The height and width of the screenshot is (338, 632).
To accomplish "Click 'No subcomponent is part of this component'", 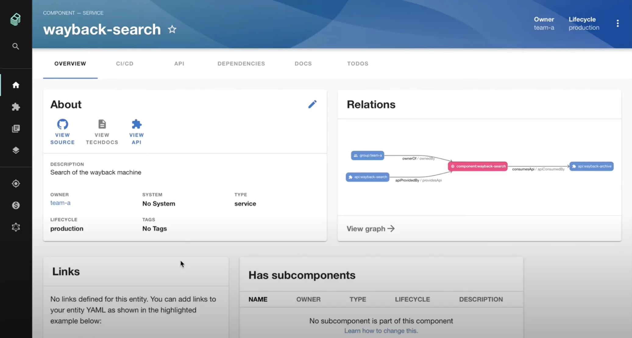I will [381, 321].
